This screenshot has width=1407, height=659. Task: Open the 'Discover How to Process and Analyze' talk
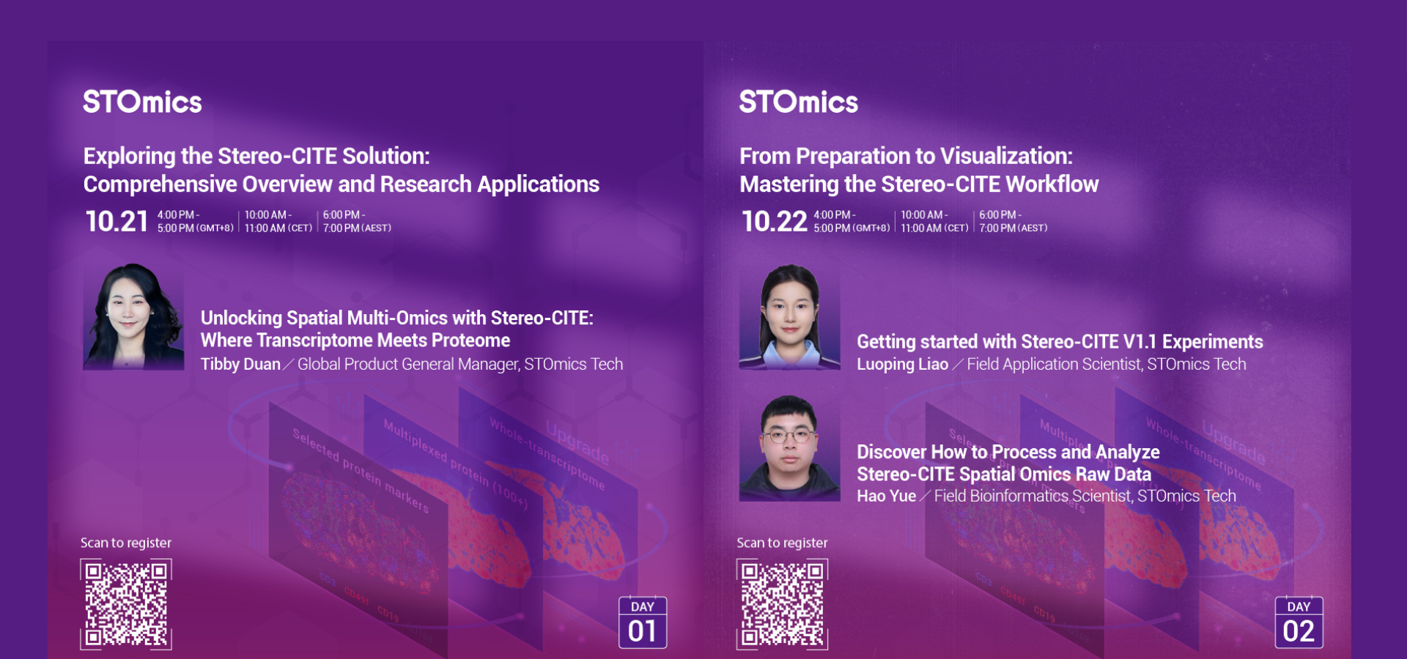[x=1008, y=463]
